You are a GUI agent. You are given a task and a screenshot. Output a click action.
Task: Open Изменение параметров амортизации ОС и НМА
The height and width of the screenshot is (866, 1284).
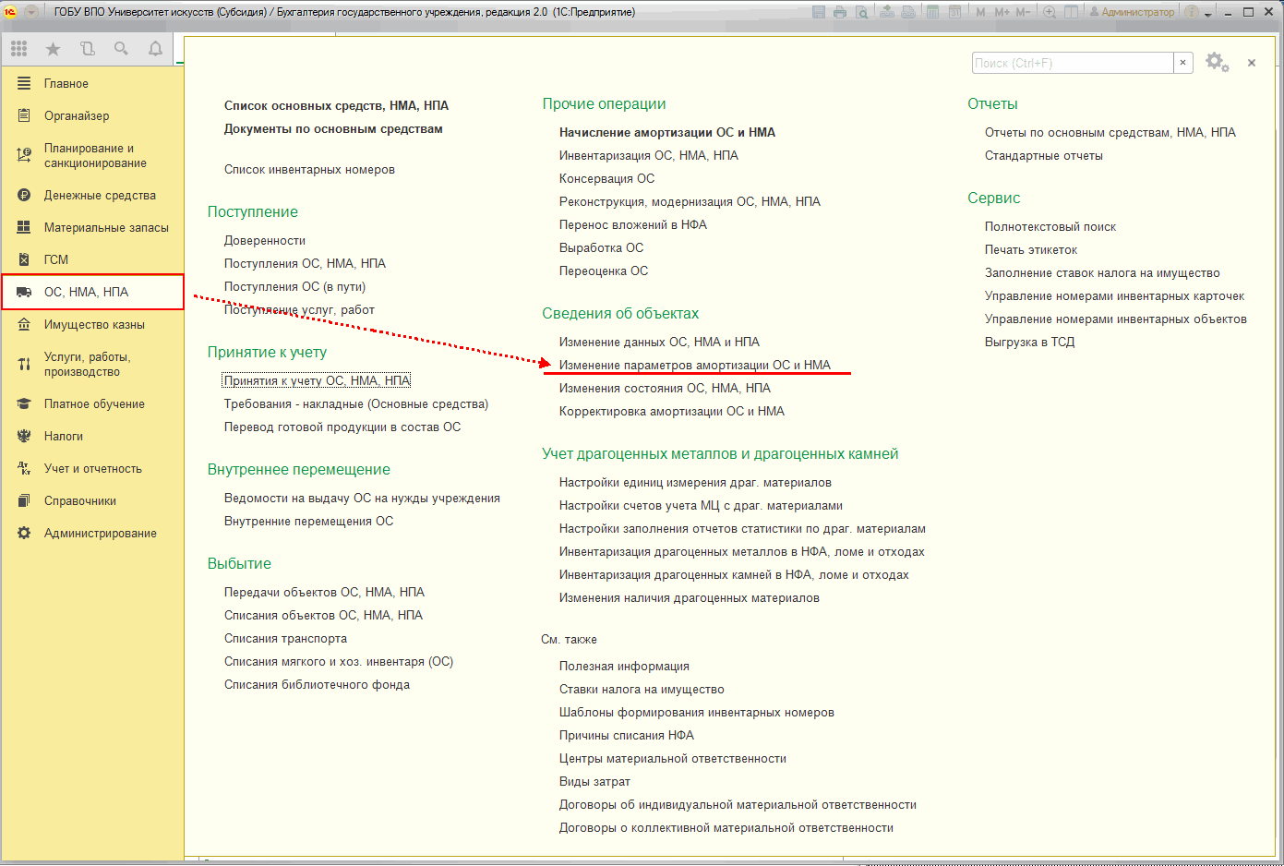[x=695, y=365]
